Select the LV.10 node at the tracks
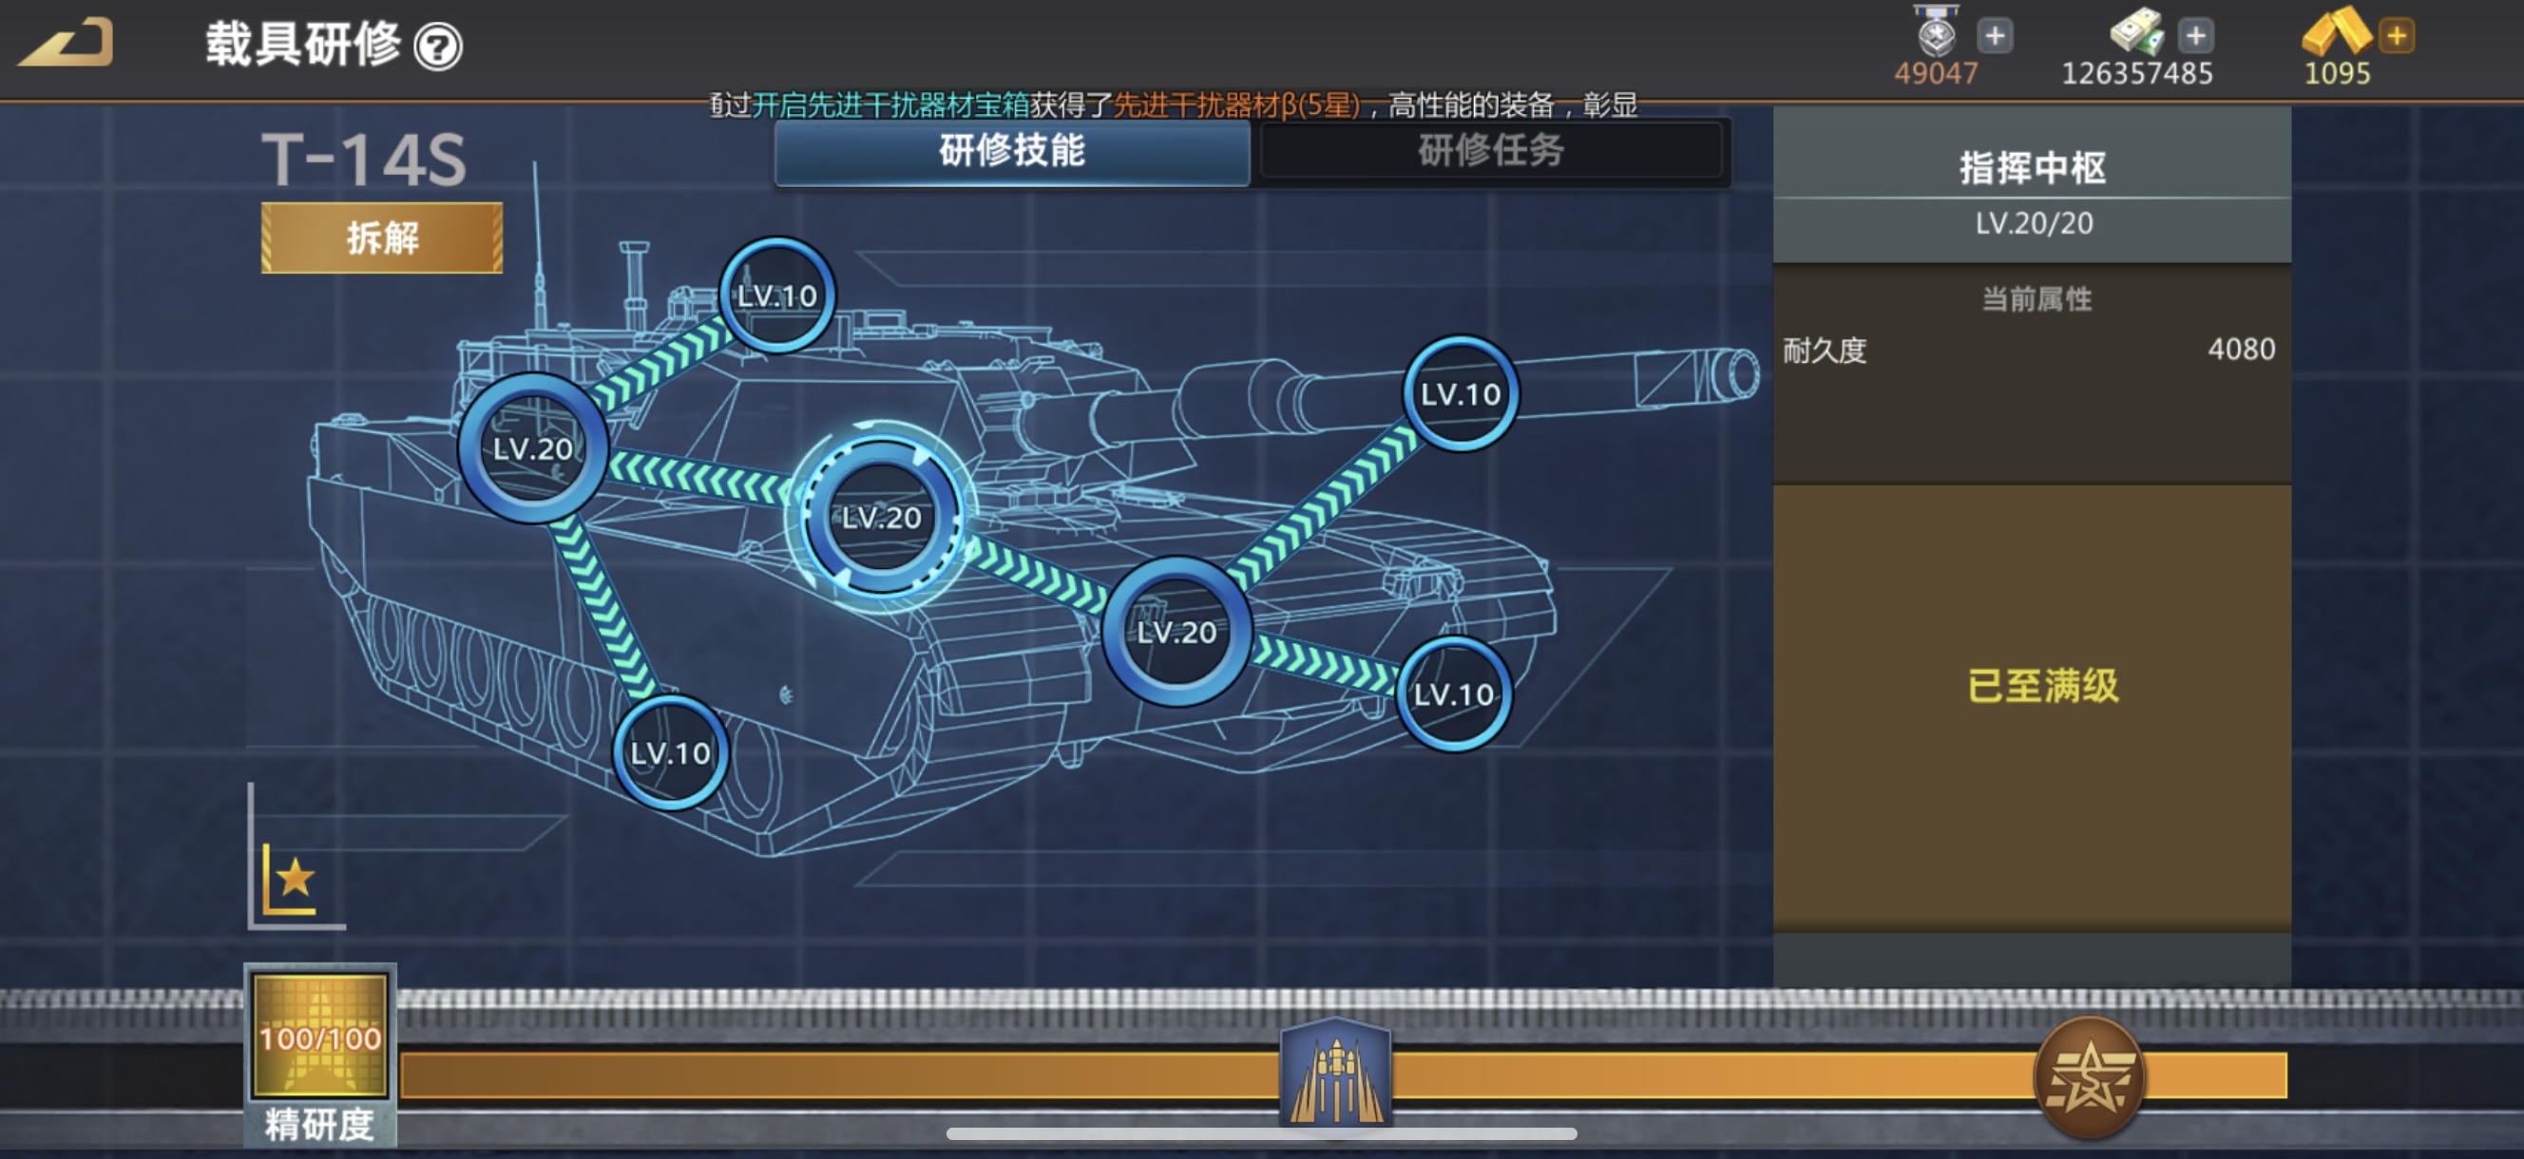Viewport: 2524px width, 1159px height. coord(670,752)
